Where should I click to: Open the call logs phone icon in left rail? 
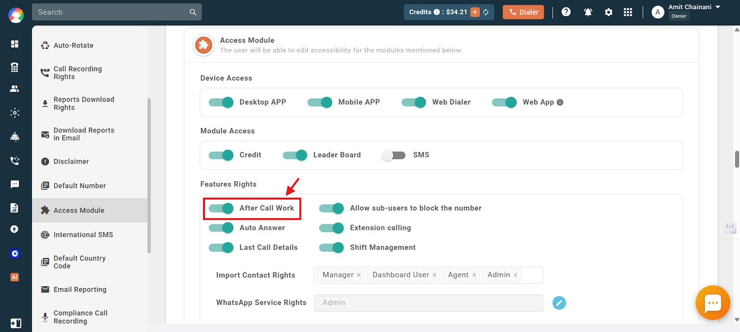[x=15, y=160]
